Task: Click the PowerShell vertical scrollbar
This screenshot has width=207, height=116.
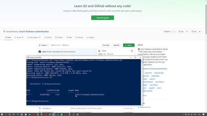Action: tap(142, 82)
